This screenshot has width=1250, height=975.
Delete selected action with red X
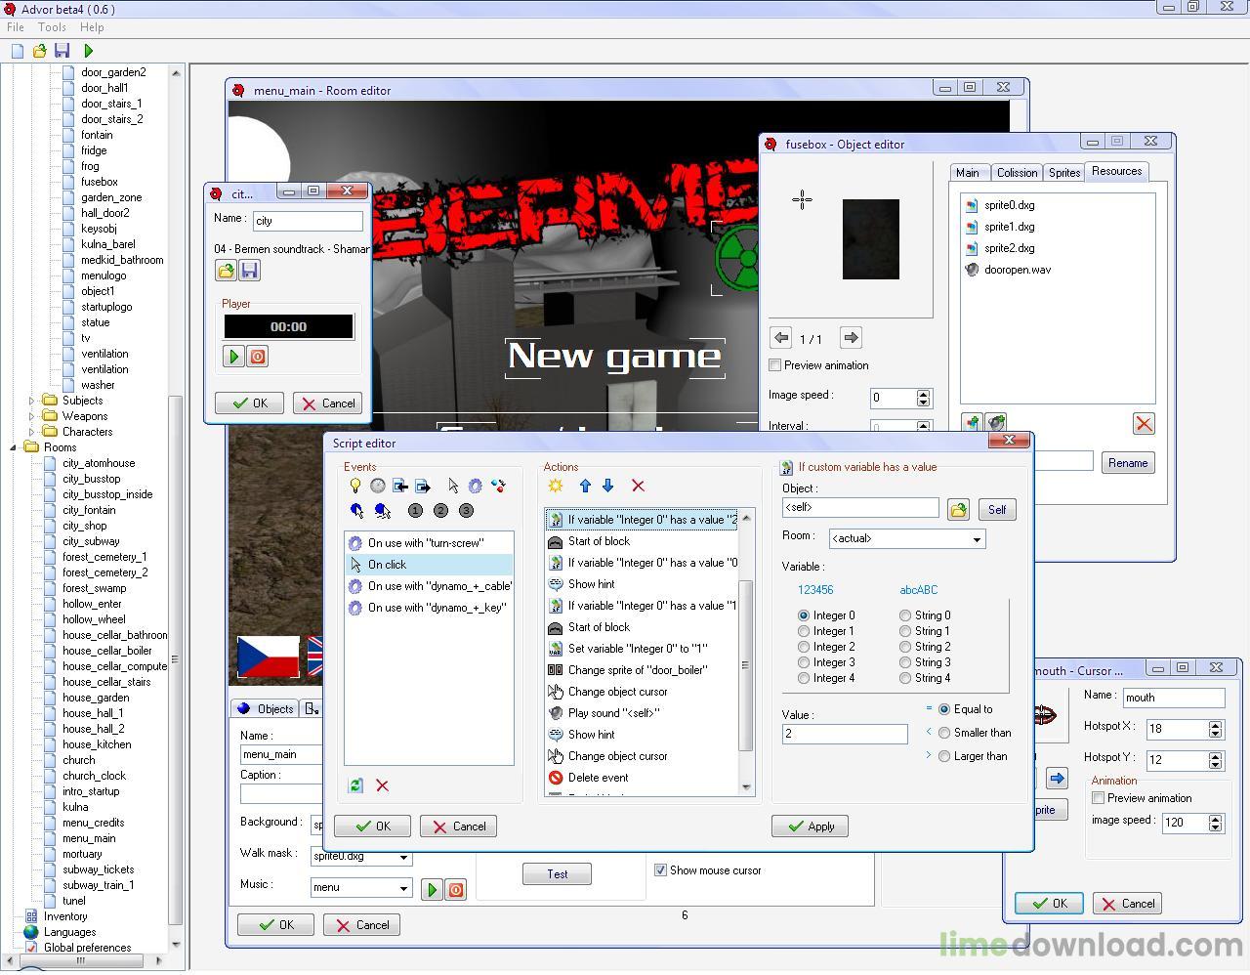point(638,486)
